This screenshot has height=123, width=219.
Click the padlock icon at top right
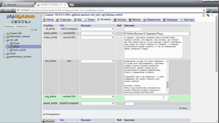click(x=204, y=15)
